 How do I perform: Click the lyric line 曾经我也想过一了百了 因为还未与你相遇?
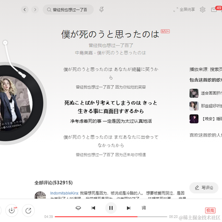111,155
